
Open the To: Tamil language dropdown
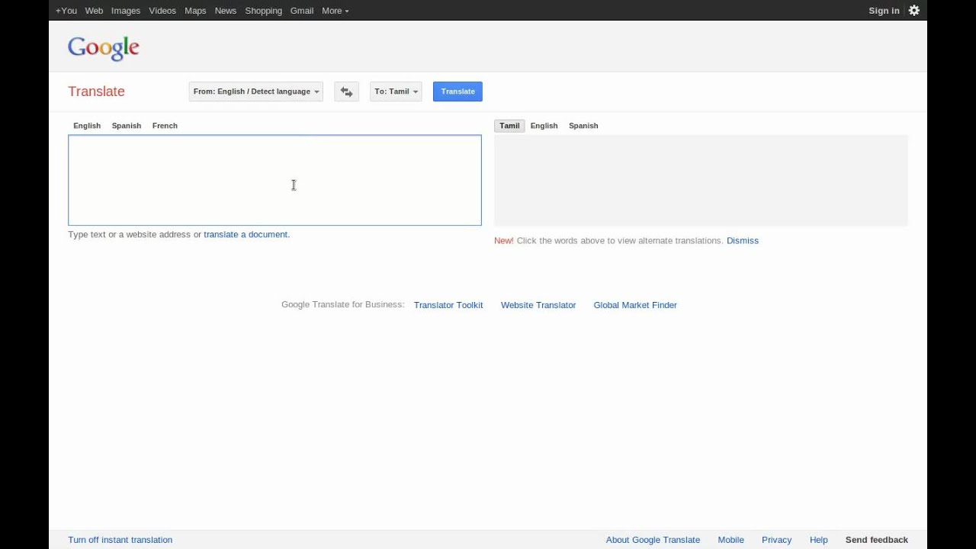(395, 91)
